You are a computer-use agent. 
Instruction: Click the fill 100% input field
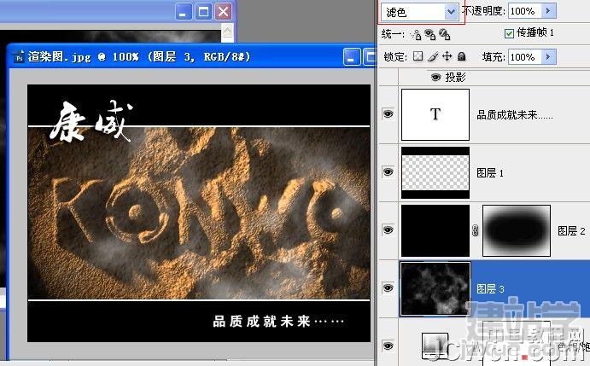(x=525, y=57)
